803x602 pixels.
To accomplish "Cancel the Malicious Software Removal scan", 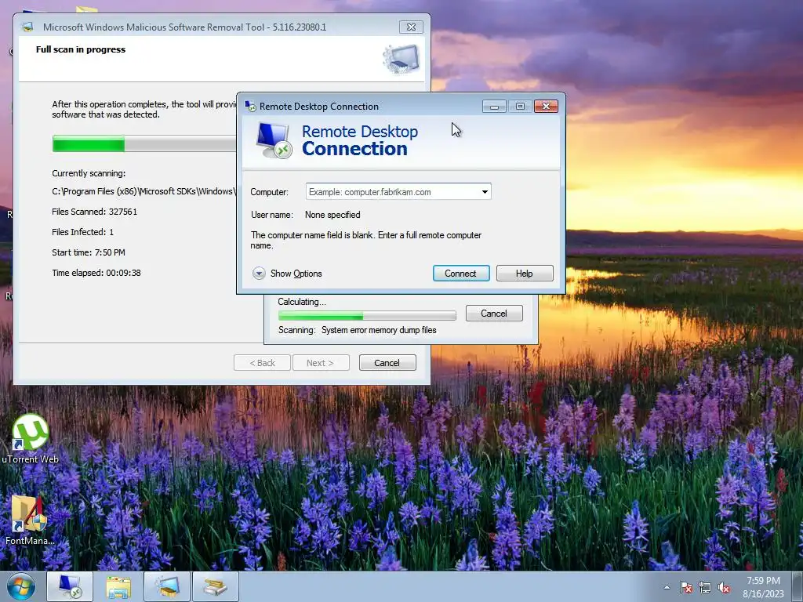I will (x=387, y=363).
